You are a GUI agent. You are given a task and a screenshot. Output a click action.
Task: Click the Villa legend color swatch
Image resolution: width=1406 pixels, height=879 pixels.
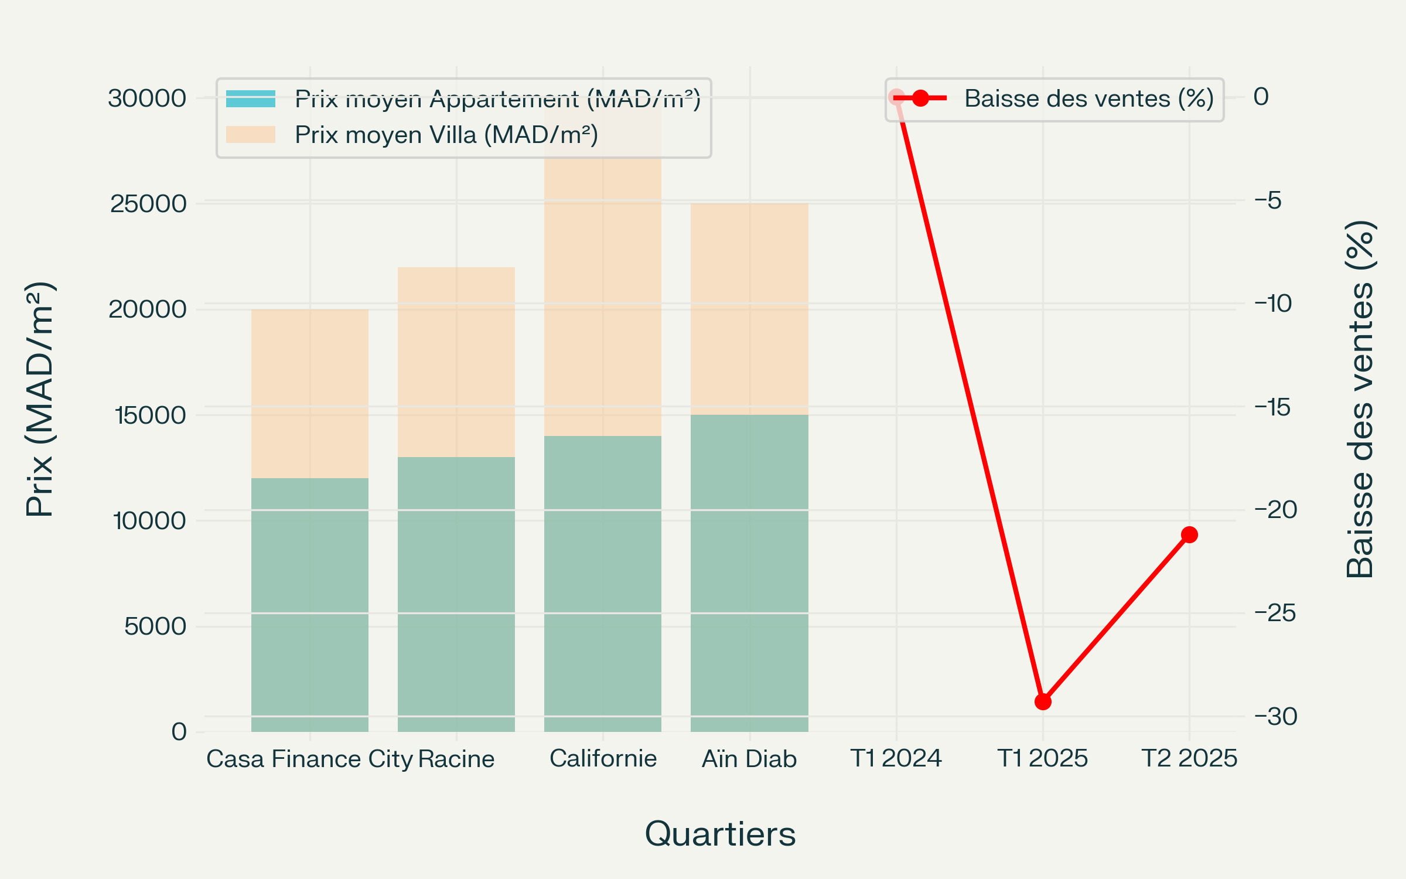[x=251, y=135]
